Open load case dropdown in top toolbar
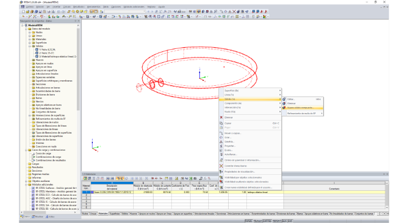Viewport: 408px width, 223px height. [x=144, y=11]
